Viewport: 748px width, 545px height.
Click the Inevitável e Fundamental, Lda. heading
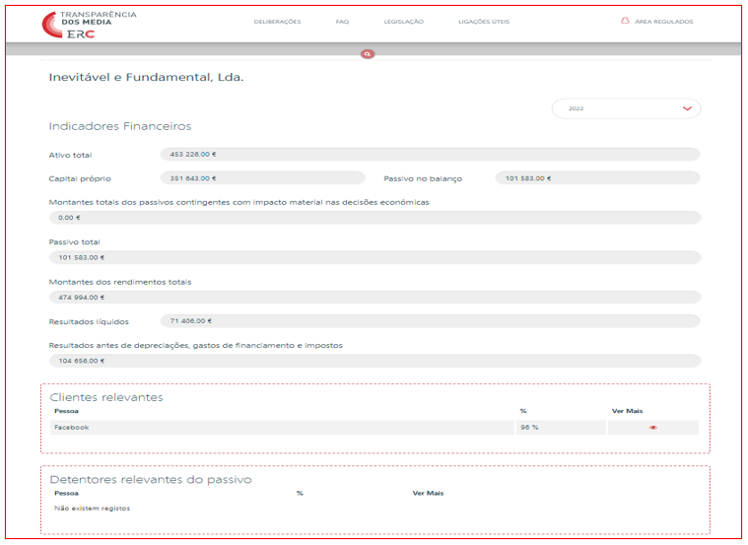(146, 77)
